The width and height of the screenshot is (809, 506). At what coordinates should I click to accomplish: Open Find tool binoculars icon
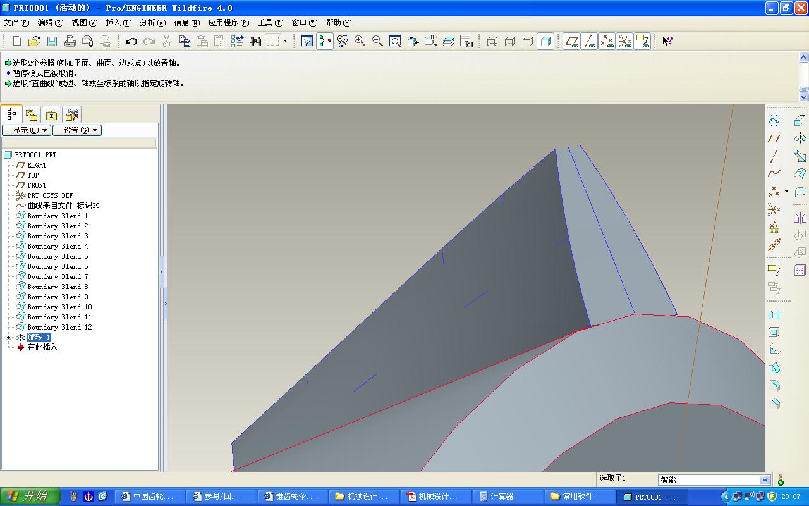(255, 41)
